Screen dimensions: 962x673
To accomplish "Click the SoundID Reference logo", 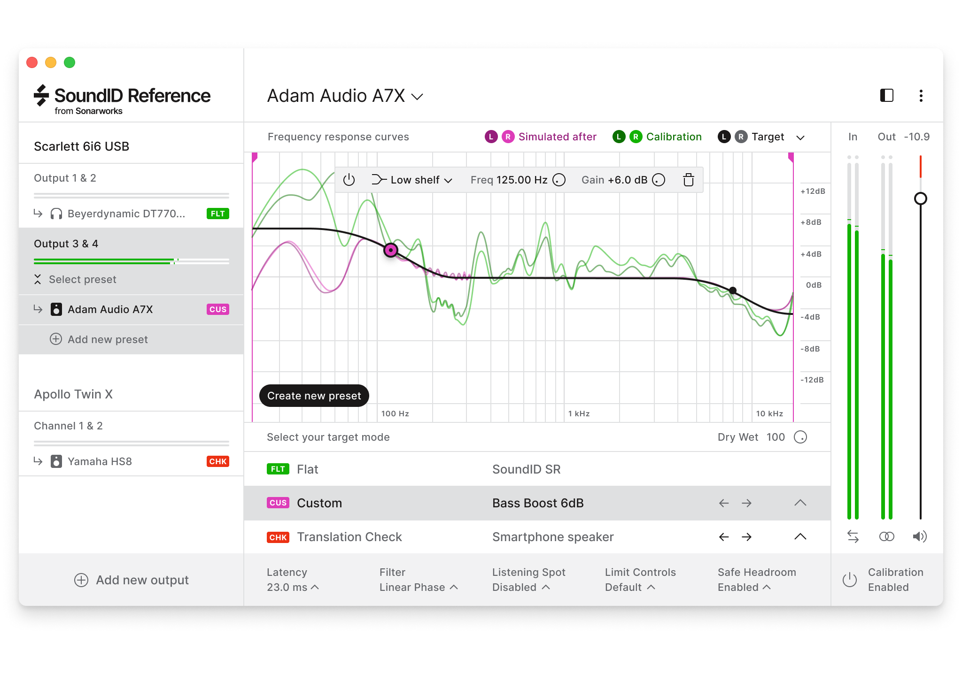I will [122, 99].
